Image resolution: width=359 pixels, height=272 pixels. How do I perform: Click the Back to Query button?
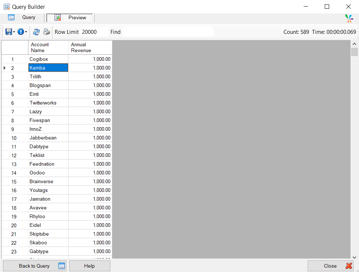35,266
